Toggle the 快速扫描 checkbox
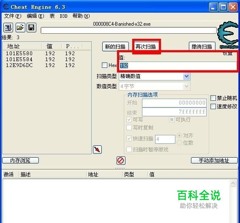 (129, 139)
